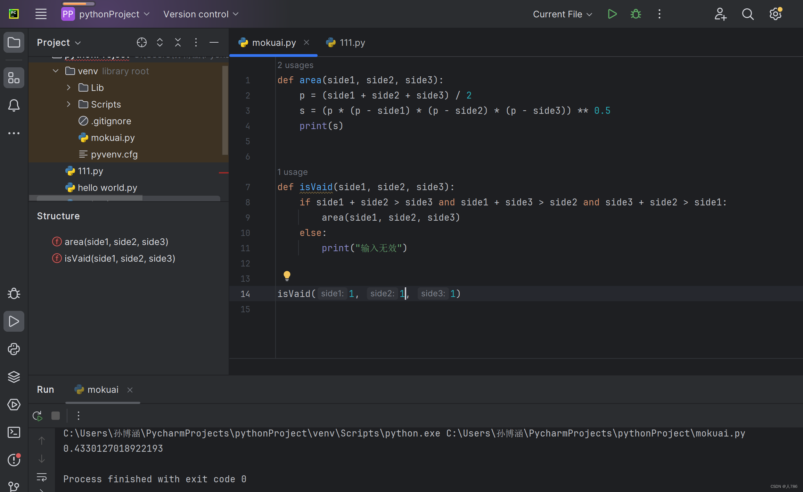Collapse the venv folder tree node
803x492 pixels.
pyautogui.click(x=56, y=71)
